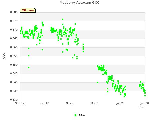Screen dimensions: 160x120
Task: Click the MB_cam label tag
Action: pyautogui.click(x=28, y=10)
